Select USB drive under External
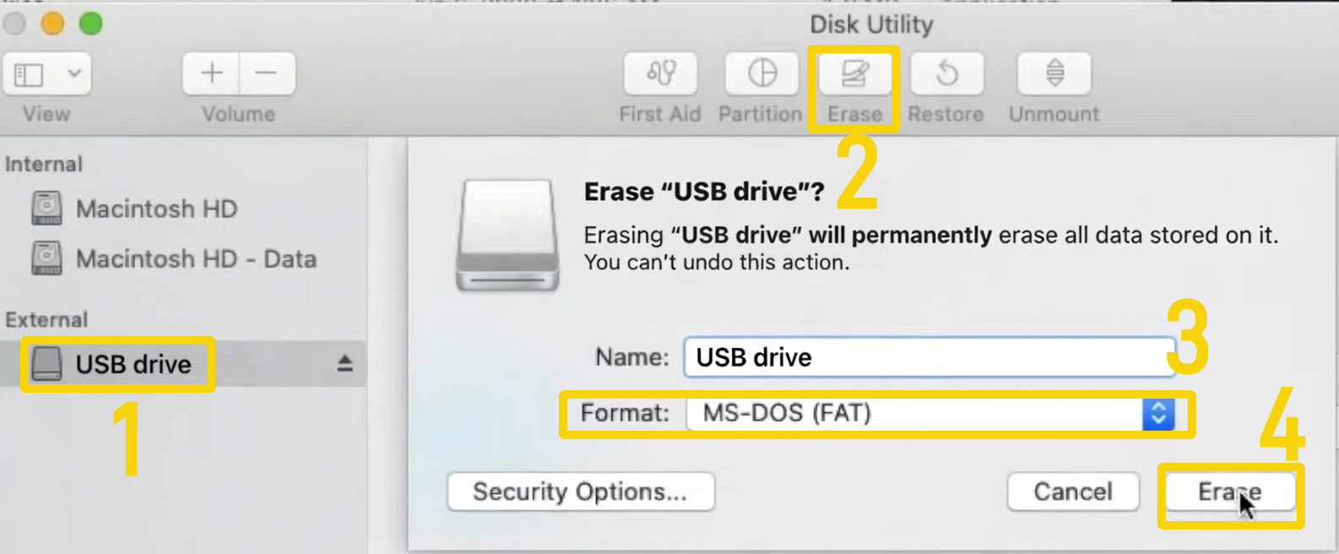1339x554 pixels. coord(132,363)
